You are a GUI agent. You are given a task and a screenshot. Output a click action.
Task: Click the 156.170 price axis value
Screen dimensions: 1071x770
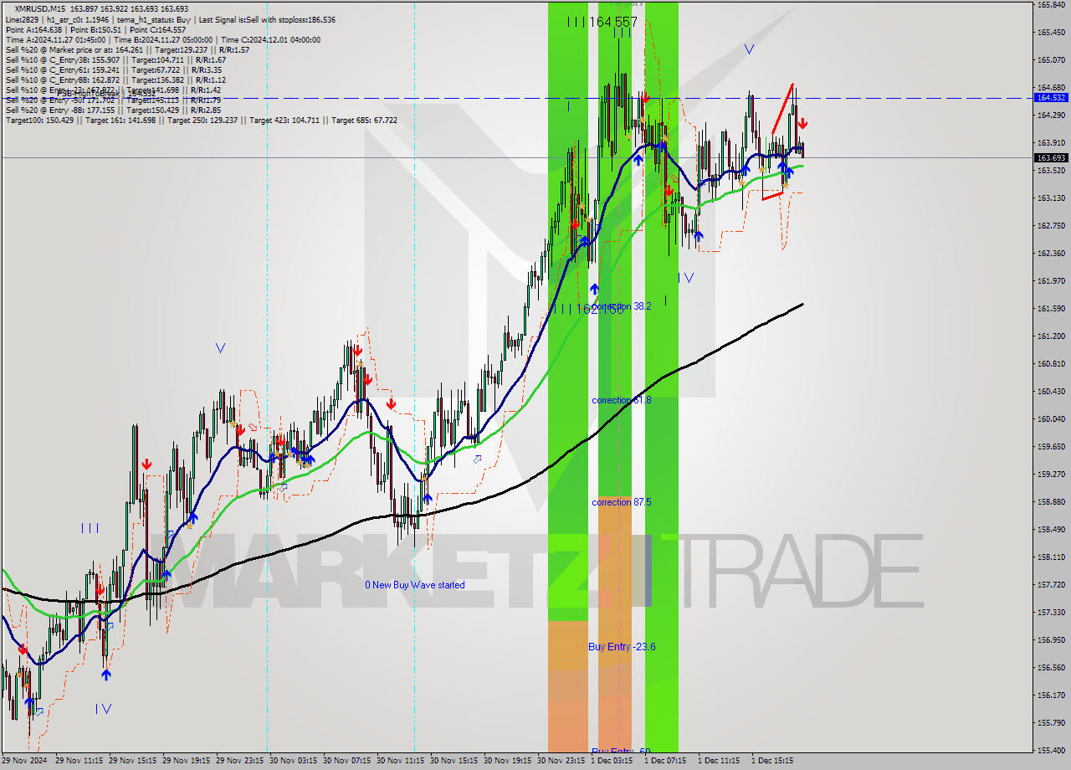click(1051, 696)
